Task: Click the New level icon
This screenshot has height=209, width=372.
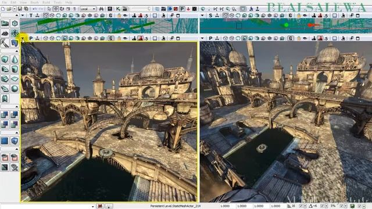Action: [3, 9]
